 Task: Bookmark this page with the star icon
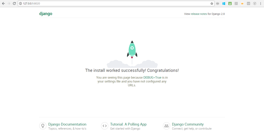click(212, 4)
